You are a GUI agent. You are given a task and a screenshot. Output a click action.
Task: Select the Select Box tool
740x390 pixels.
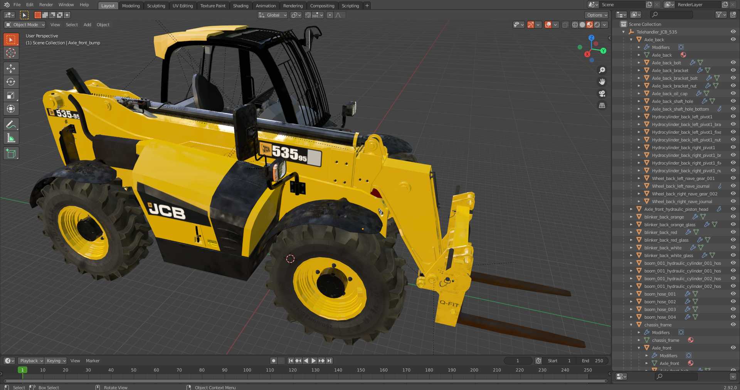pos(11,39)
